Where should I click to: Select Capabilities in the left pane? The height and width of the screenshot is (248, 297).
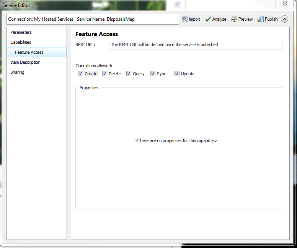click(21, 42)
